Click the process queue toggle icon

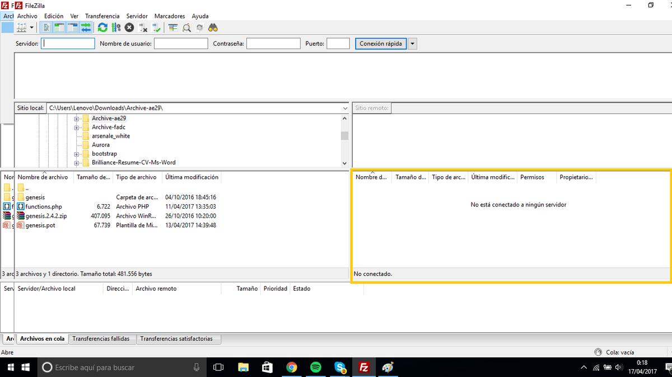point(116,27)
